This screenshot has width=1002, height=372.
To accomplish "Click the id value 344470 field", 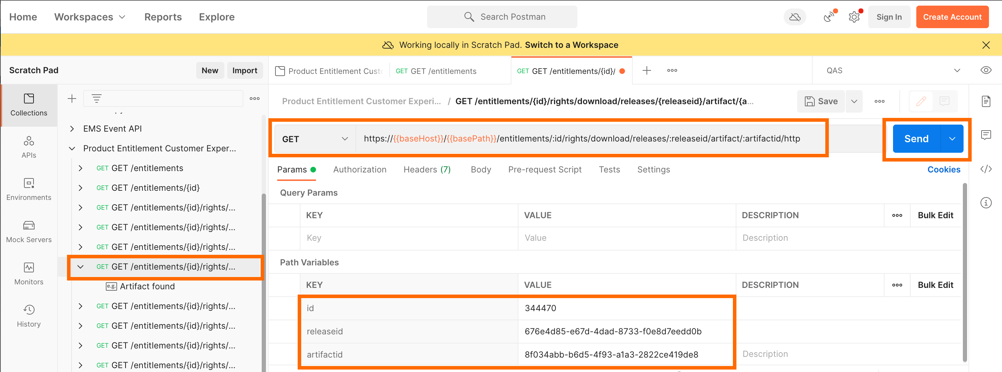I will pos(626,308).
